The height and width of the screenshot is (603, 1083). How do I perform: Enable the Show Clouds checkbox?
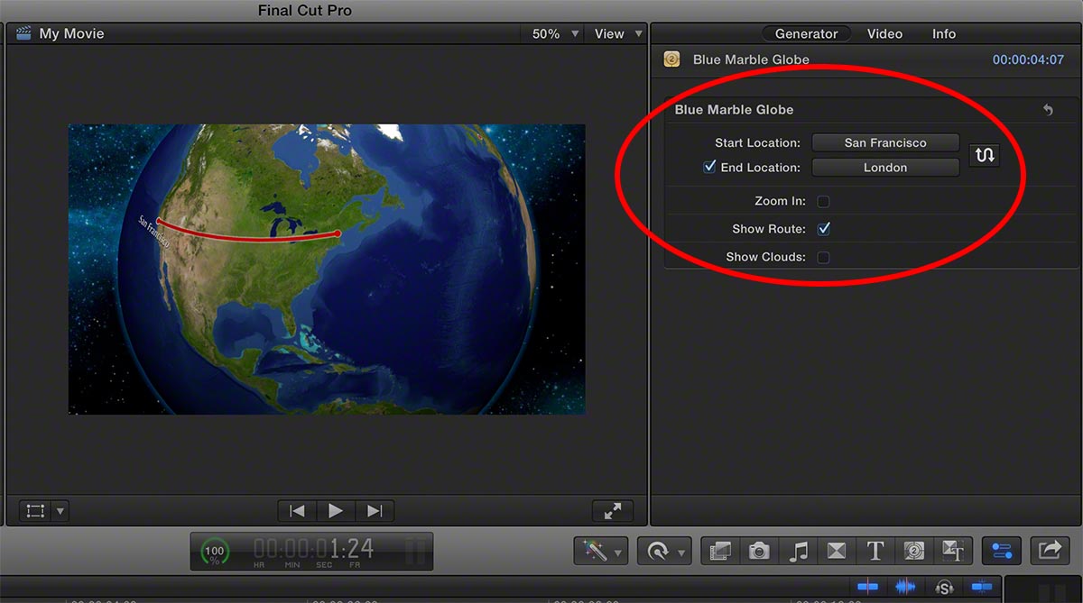pos(823,257)
